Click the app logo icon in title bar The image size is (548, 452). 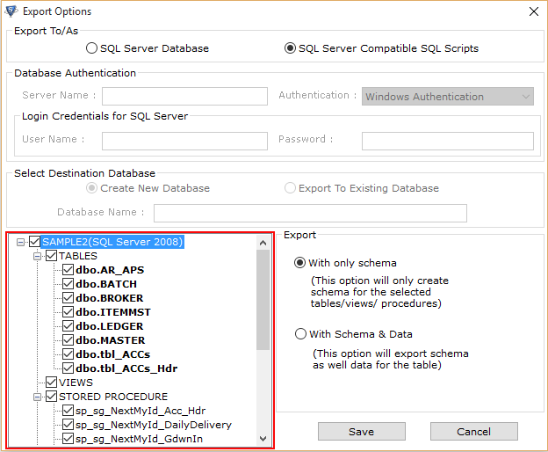point(11,11)
